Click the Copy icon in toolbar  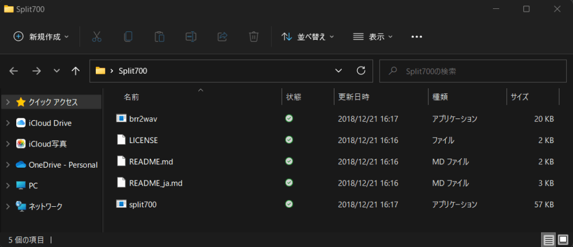128,37
